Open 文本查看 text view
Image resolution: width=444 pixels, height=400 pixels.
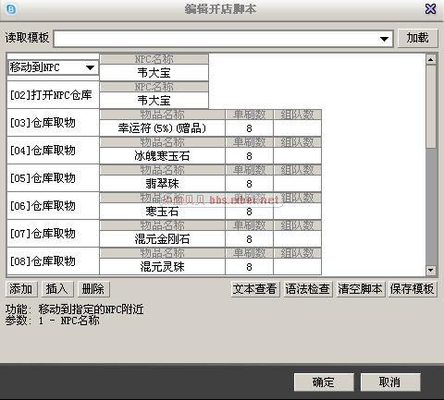pyautogui.click(x=255, y=289)
